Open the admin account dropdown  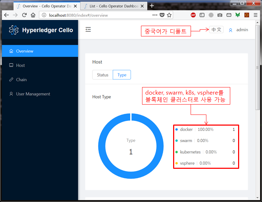pyautogui.click(x=238, y=30)
